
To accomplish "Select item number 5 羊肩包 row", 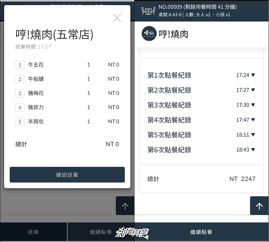I will tap(36, 122).
